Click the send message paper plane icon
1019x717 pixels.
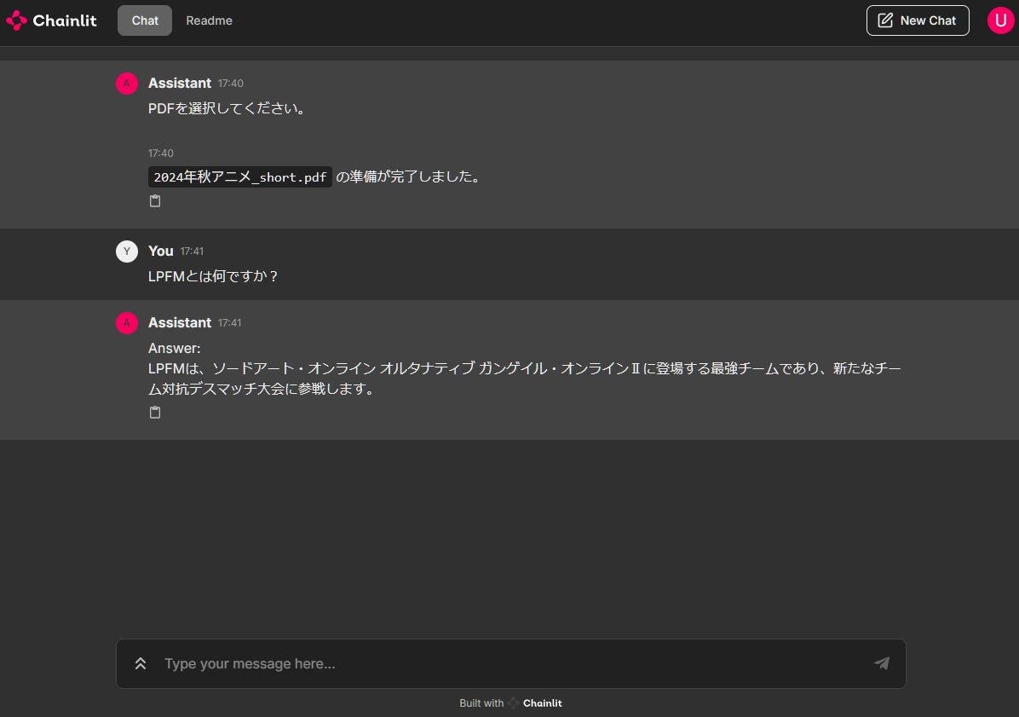(x=881, y=663)
